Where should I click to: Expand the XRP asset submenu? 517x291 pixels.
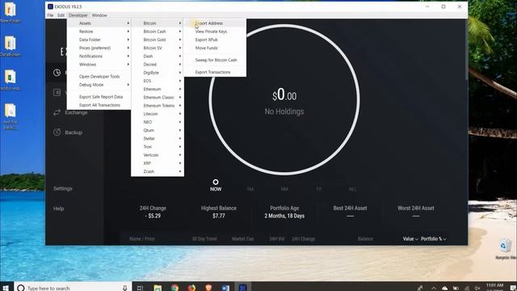point(158,163)
